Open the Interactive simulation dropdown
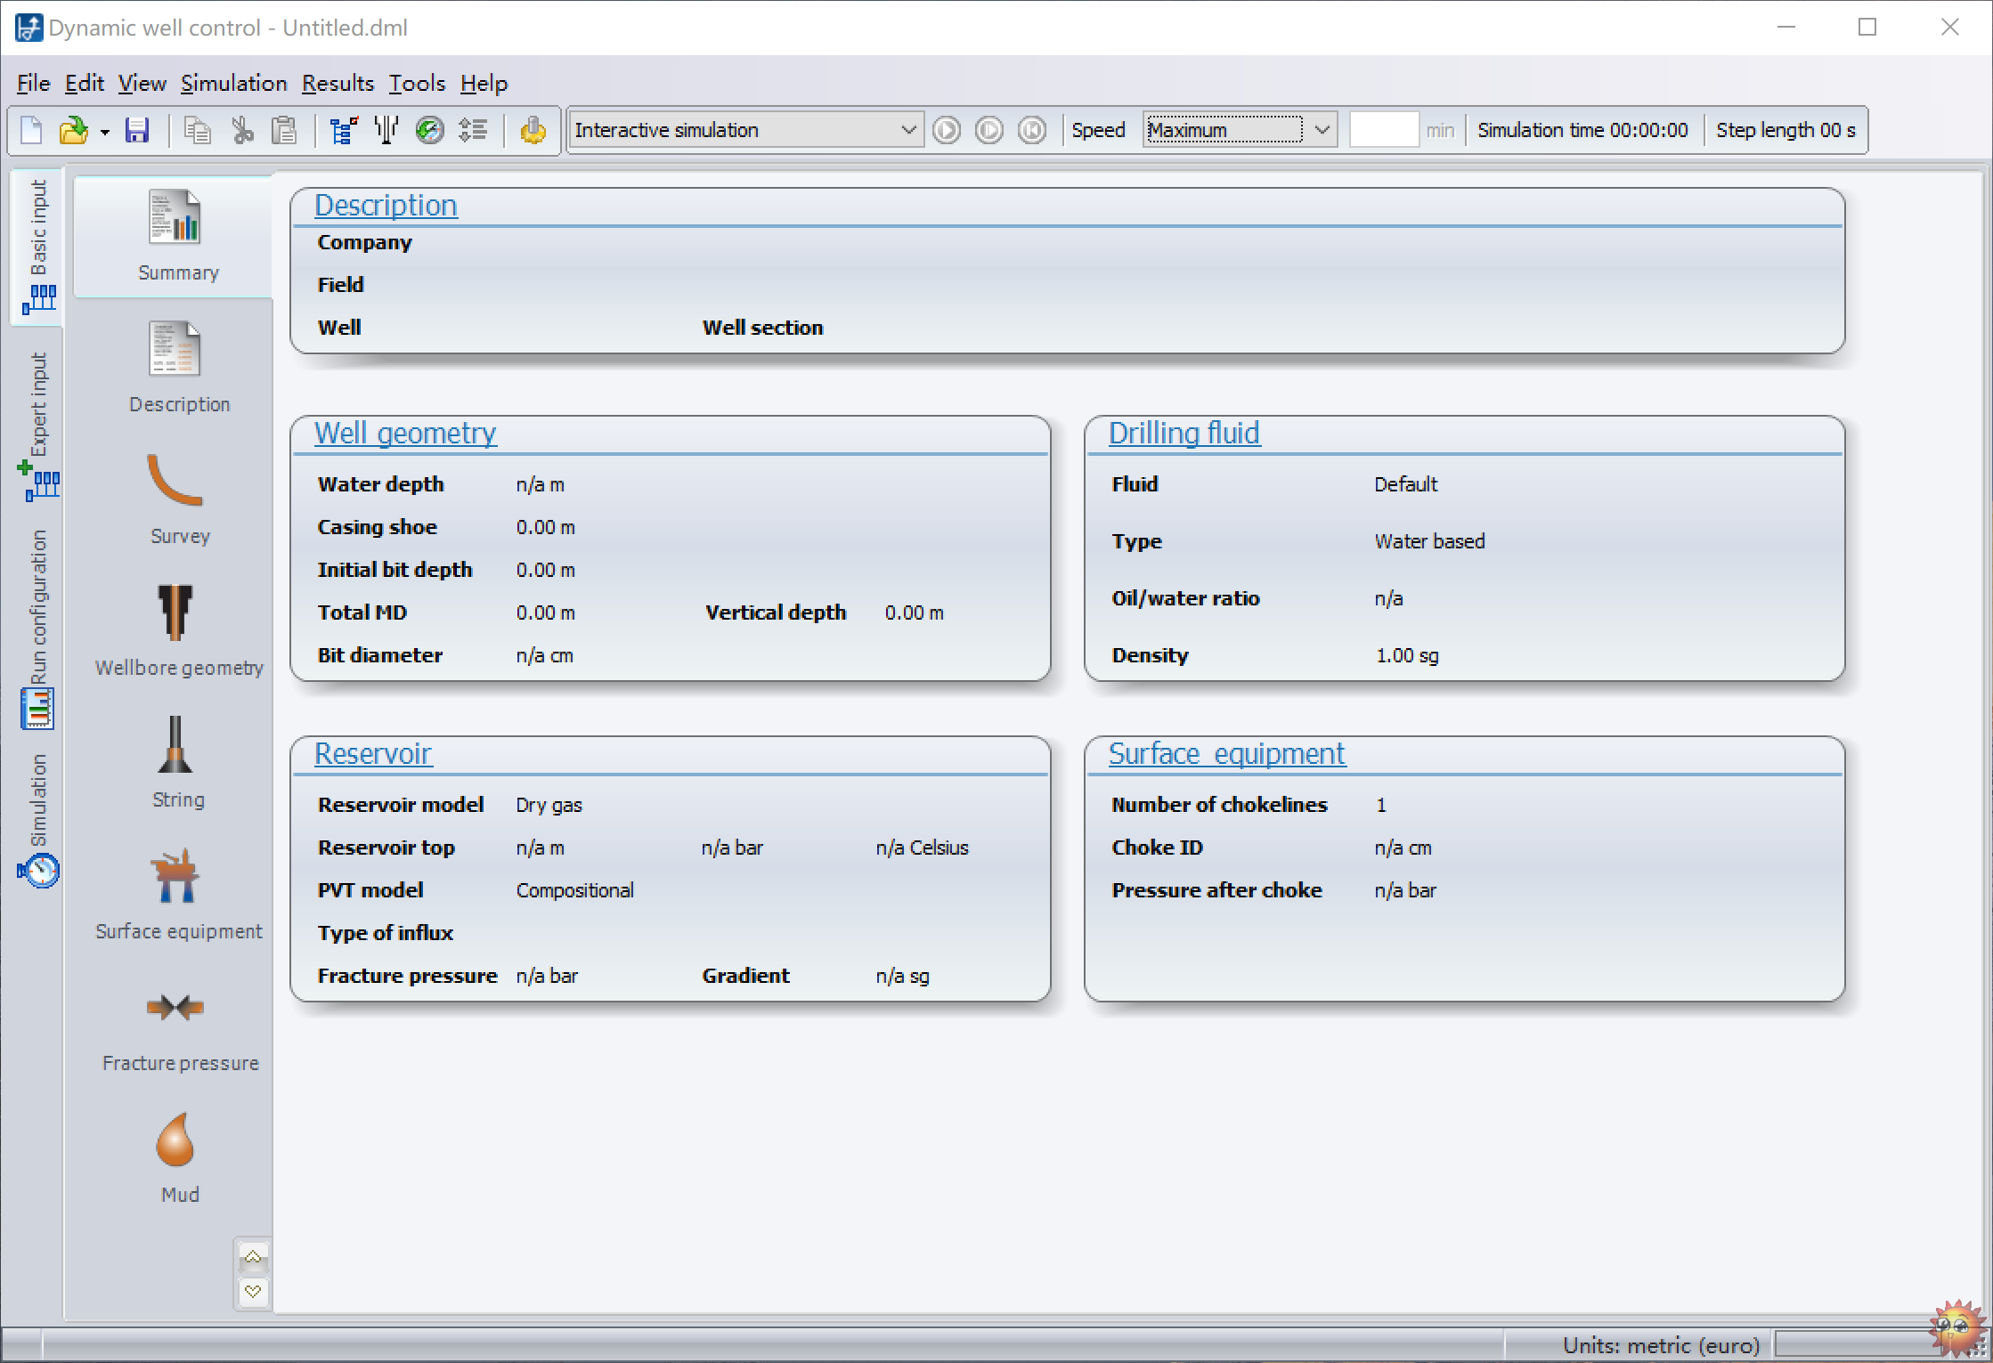 746,130
